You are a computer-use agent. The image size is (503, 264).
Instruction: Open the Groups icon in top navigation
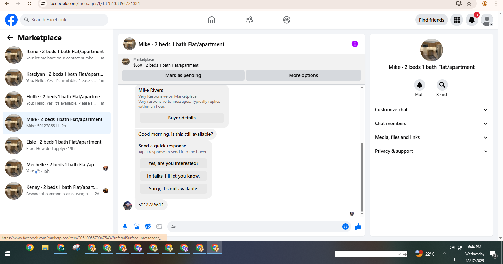click(x=287, y=20)
